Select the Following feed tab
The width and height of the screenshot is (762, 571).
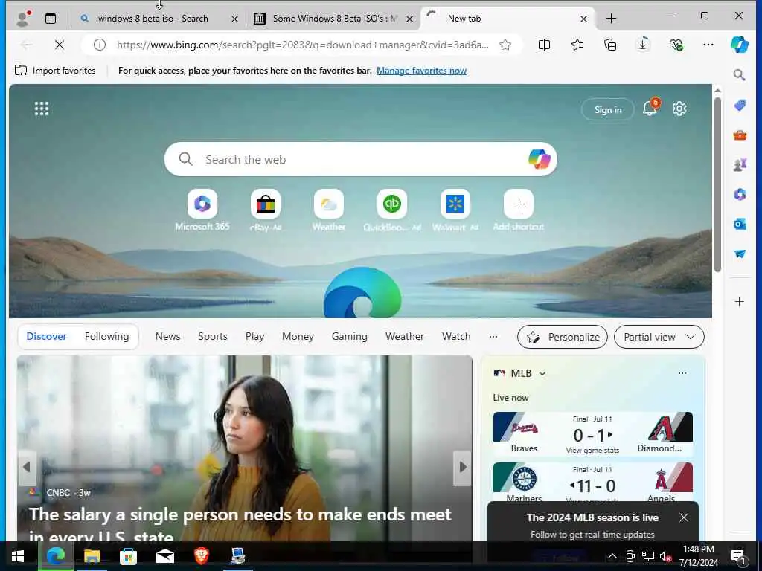(106, 336)
